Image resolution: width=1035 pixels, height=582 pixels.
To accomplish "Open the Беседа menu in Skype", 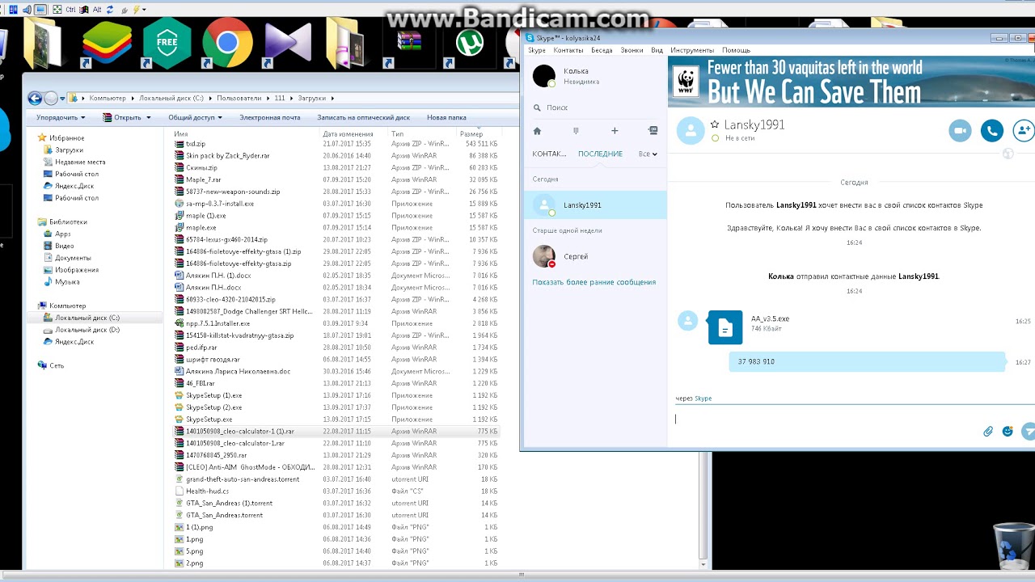I will [602, 50].
